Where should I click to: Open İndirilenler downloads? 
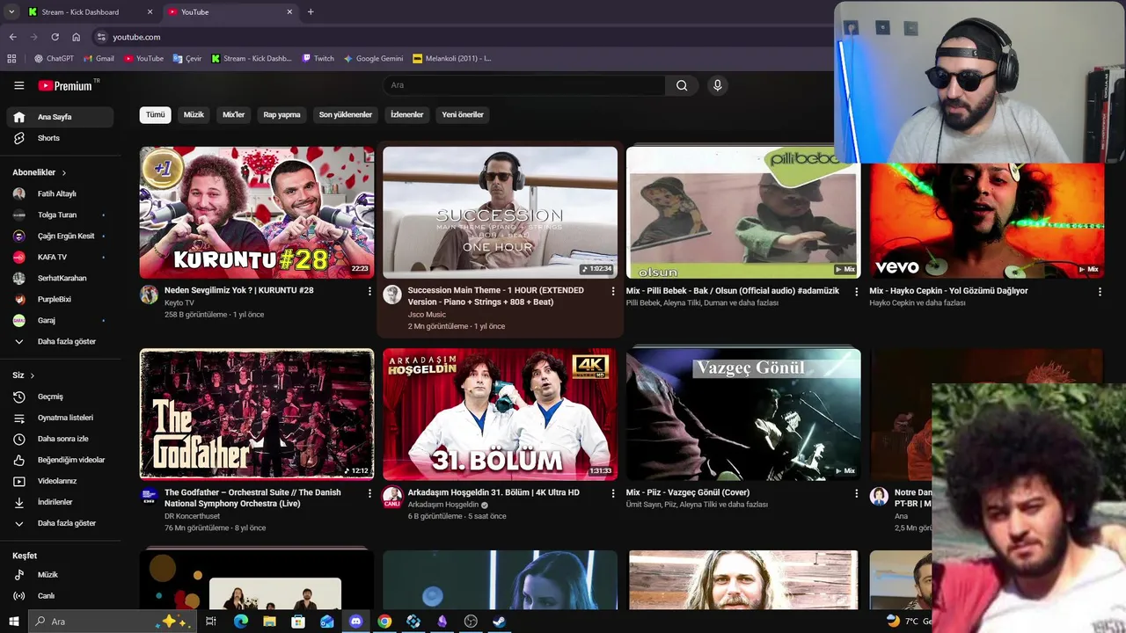pyautogui.click(x=60, y=502)
